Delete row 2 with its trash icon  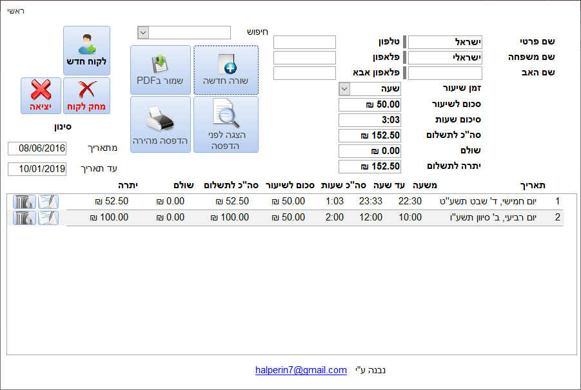click(25, 218)
